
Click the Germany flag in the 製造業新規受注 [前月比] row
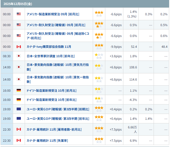(19, 90)
